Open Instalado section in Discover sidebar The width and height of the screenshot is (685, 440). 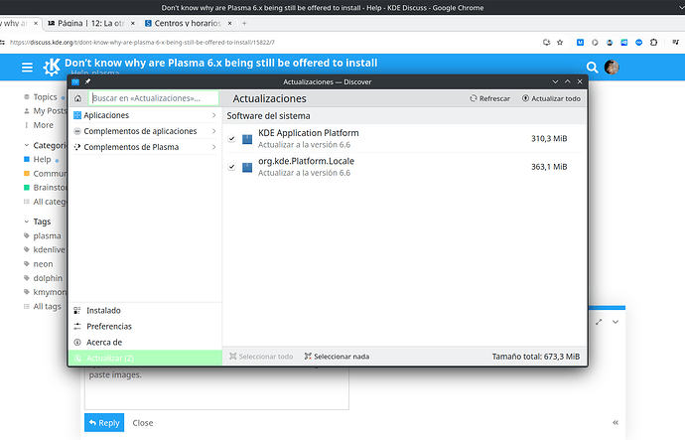coord(145,311)
